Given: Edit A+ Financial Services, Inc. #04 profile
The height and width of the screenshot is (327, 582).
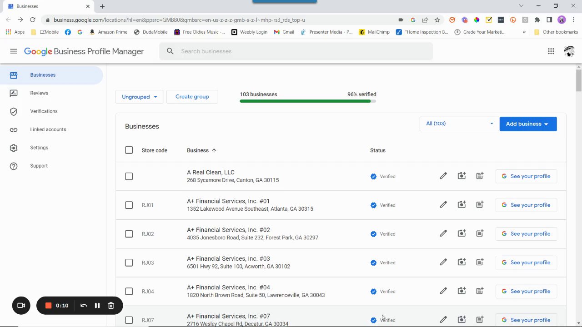Looking at the screenshot, I should click(x=443, y=291).
